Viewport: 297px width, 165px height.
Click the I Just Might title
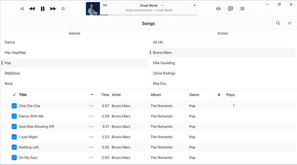coord(28,137)
